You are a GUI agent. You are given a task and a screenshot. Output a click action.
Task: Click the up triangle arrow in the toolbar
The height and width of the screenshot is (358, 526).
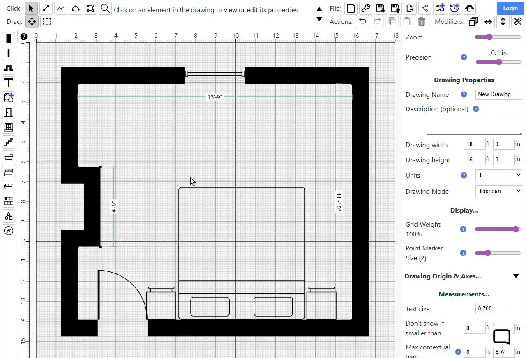(319, 9)
